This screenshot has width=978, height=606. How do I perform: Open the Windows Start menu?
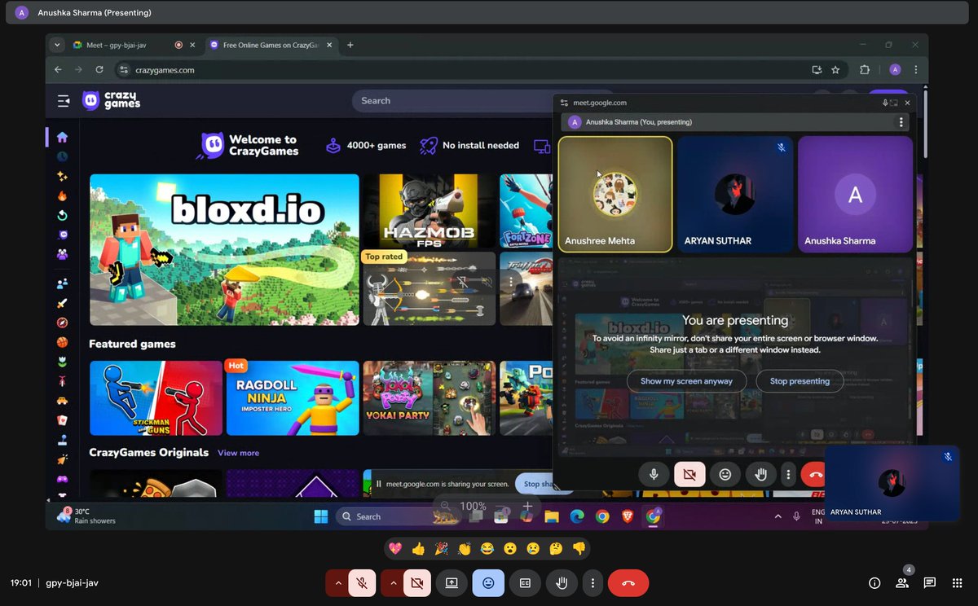[321, 516]
